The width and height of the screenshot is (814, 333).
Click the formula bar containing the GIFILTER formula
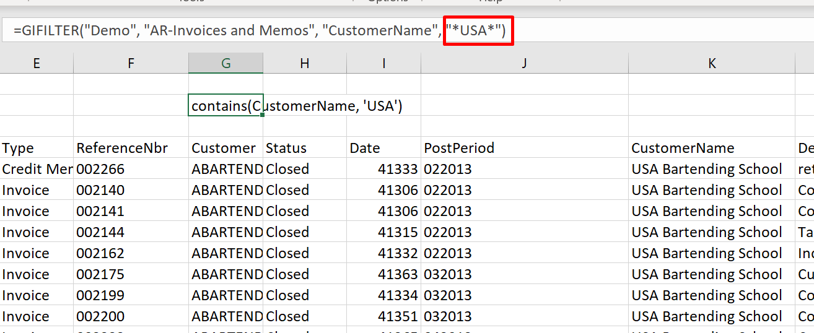tap(408, 30)
